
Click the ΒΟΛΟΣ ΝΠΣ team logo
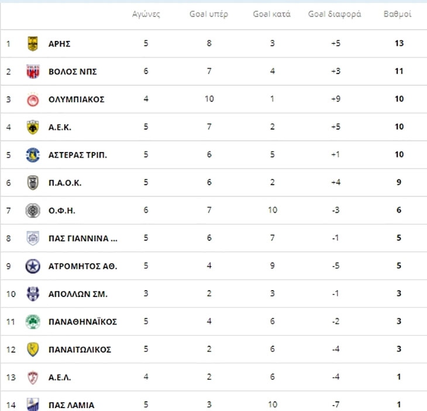[x=33, y=71]
